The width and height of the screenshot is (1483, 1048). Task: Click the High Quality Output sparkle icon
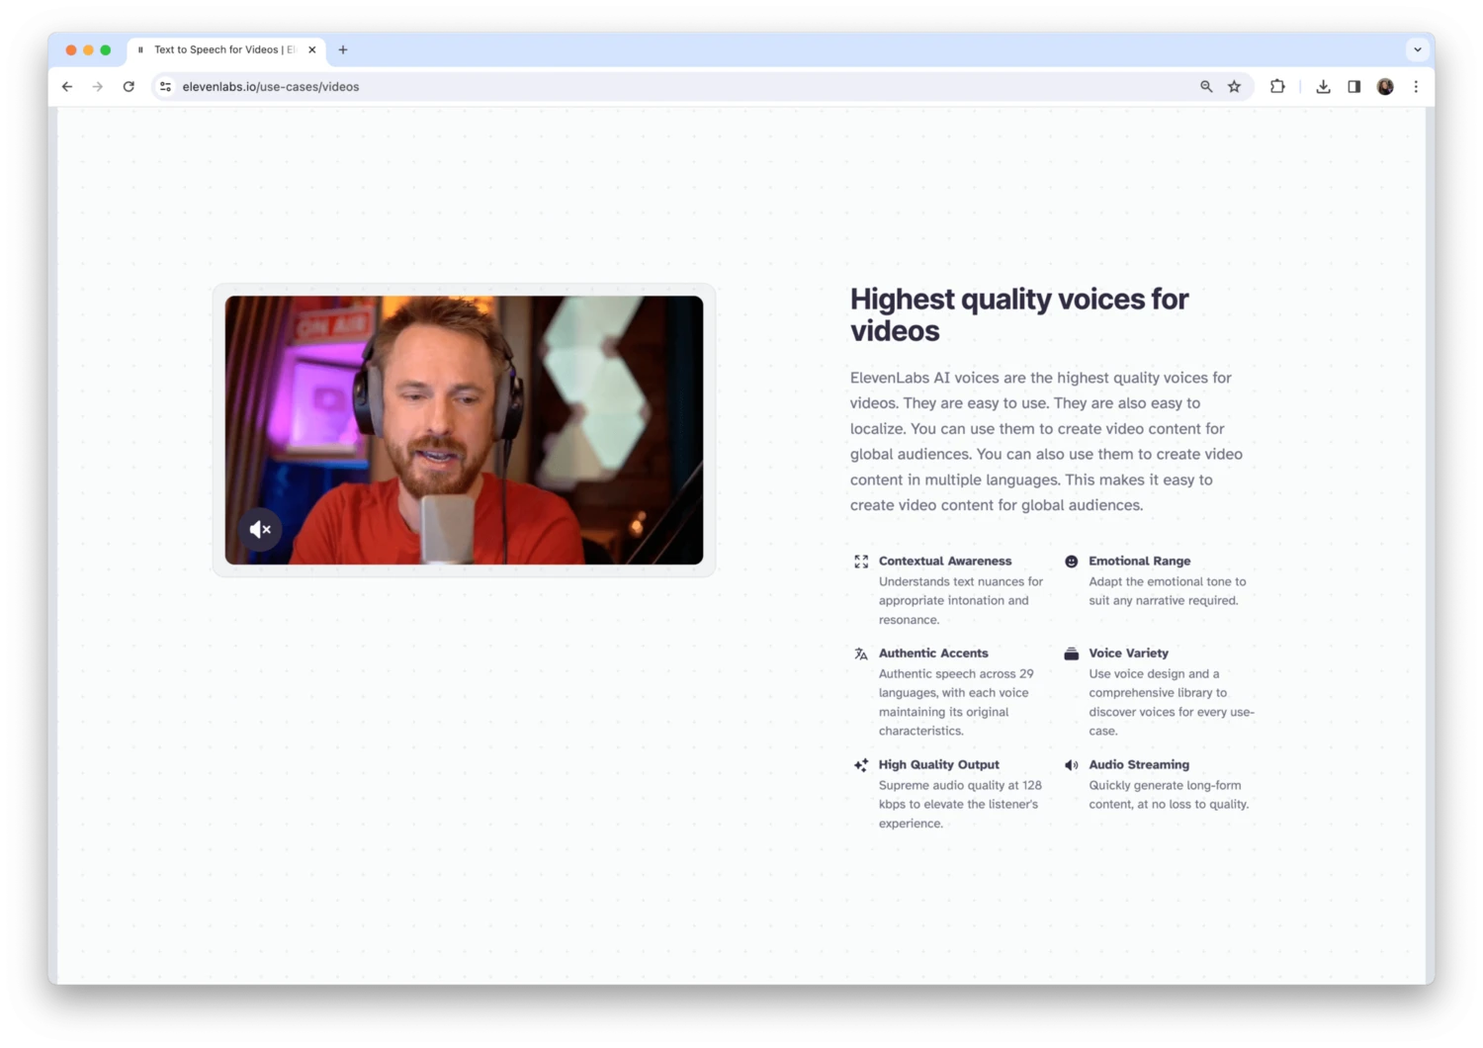point(861,765)
